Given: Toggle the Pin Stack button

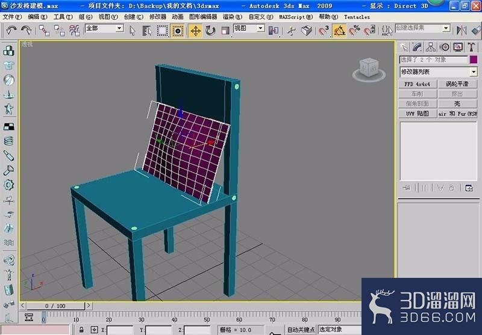Looking at the screenshot, I should click(406, 188).
